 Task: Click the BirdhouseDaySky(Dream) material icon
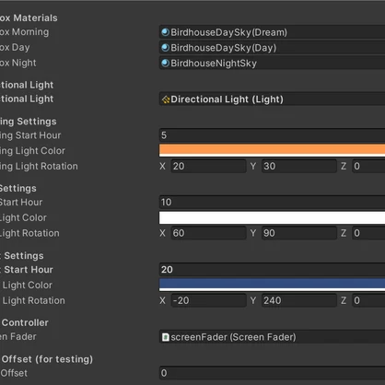165,32
